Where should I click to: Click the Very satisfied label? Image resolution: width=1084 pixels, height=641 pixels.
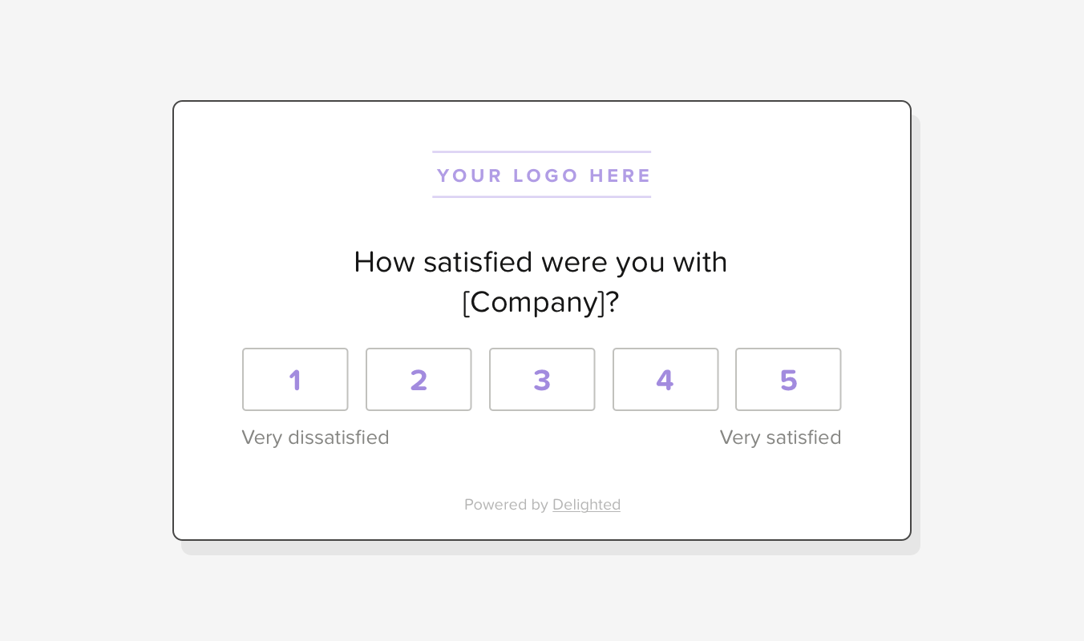[x=780, y=437]
